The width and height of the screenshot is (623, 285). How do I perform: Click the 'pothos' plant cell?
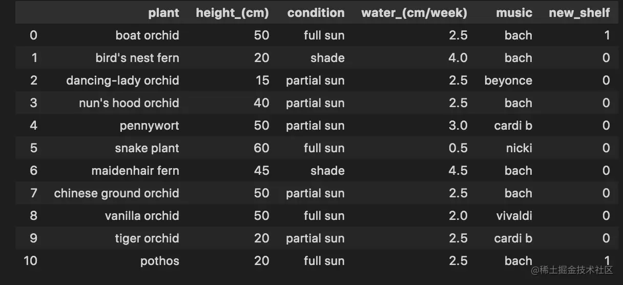coord(159,261)
